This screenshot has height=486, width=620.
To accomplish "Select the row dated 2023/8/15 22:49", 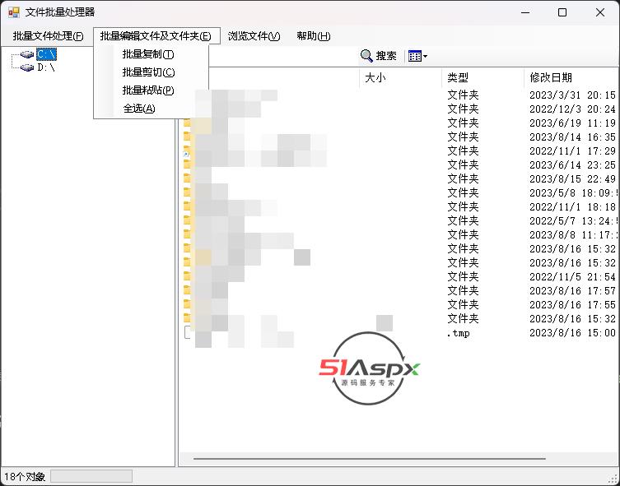I will (x=399, y=178).
